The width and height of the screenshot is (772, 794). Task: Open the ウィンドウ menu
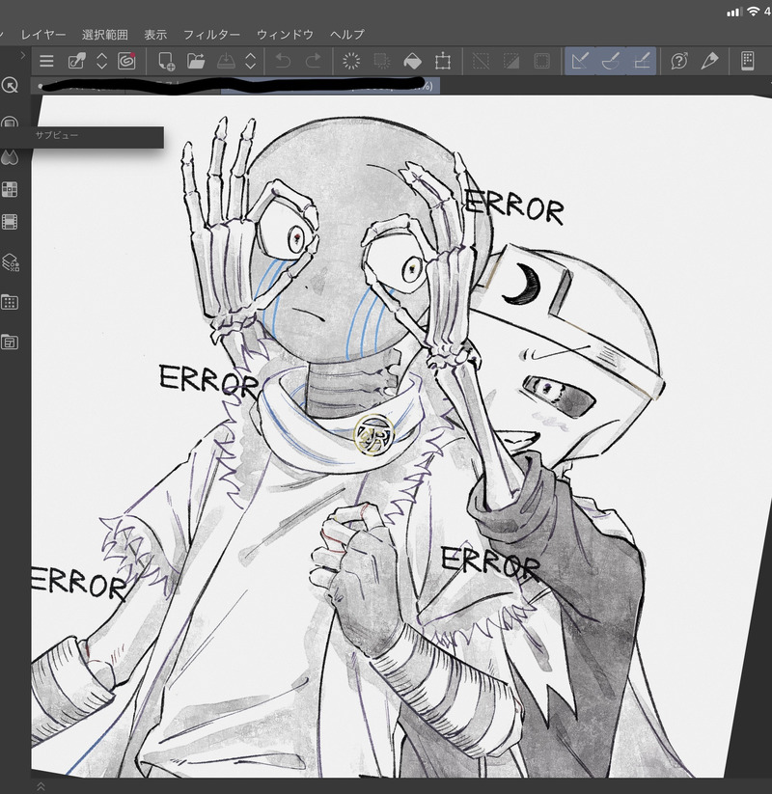pyautogui.click(x=286, y=35)
